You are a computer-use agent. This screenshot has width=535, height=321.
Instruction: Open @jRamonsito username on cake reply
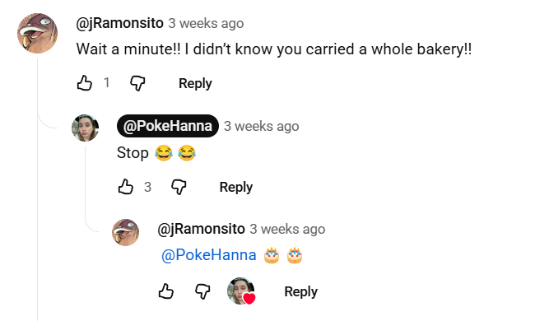tap(201, 229)
